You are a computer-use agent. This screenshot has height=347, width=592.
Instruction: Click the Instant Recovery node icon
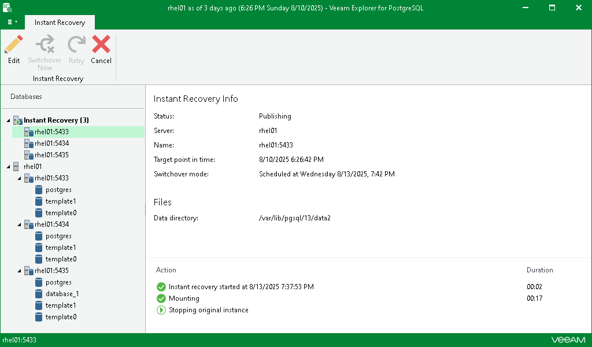(x=18, y=120)
